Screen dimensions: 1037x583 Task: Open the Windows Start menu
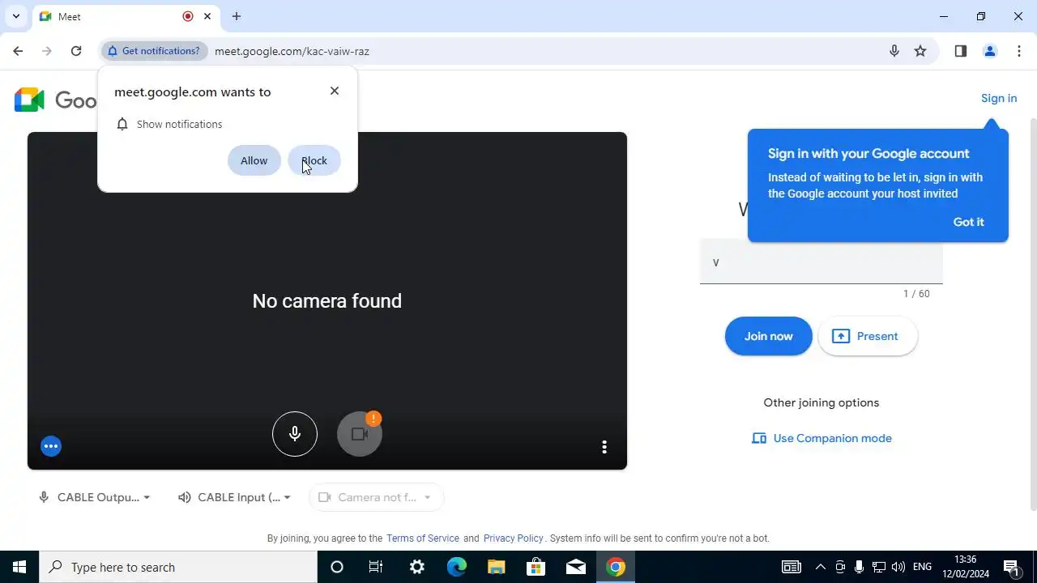point(19,567)
